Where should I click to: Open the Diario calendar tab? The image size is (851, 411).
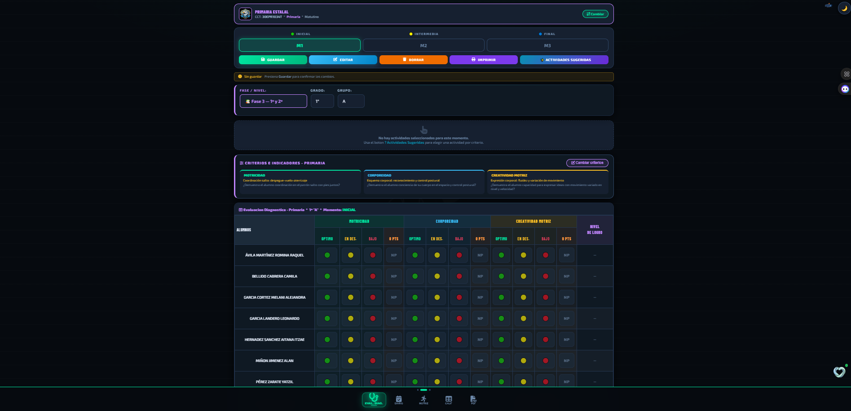pos(399,400)
